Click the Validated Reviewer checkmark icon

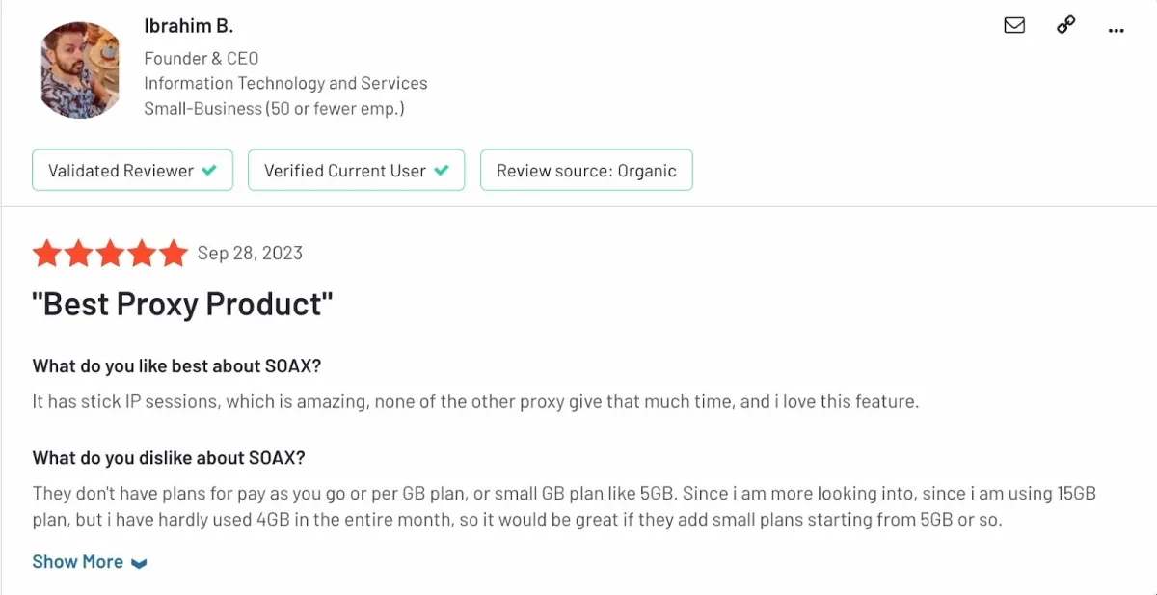click(x=209, y=171)
